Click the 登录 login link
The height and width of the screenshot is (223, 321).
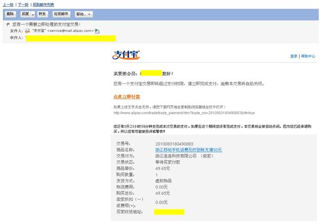(293, 56)
